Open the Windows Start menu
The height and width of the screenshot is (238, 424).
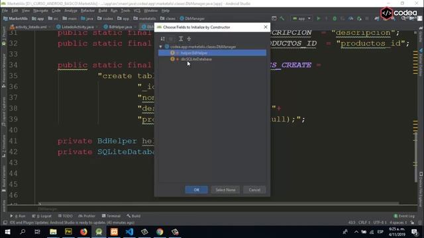[x=7, y=232]
